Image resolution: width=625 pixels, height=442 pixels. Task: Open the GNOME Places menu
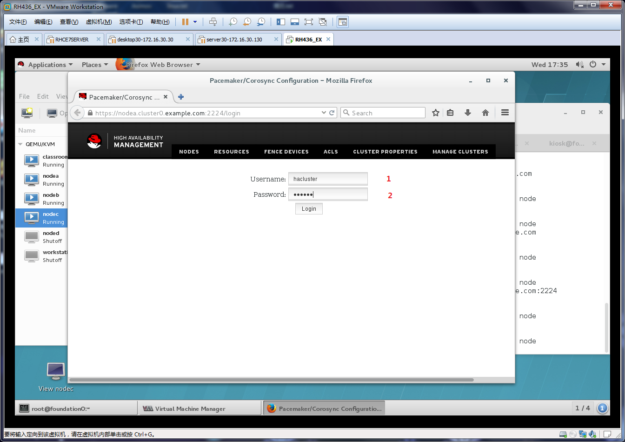coord(95,65)
